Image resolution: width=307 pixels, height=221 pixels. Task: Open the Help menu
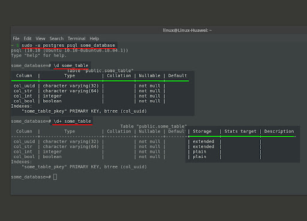tap(94, 38)
